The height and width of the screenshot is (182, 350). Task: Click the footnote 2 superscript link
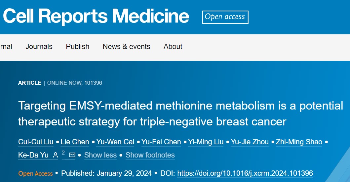tap(63, 153)
